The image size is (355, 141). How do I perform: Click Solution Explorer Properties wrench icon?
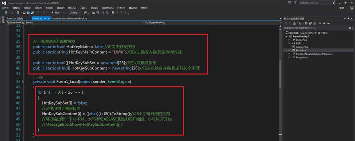(x=324, y=23)
